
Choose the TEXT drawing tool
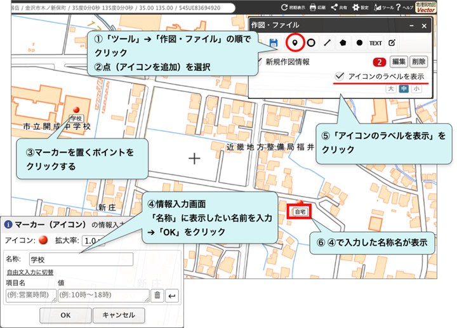[x=376, y=43]
